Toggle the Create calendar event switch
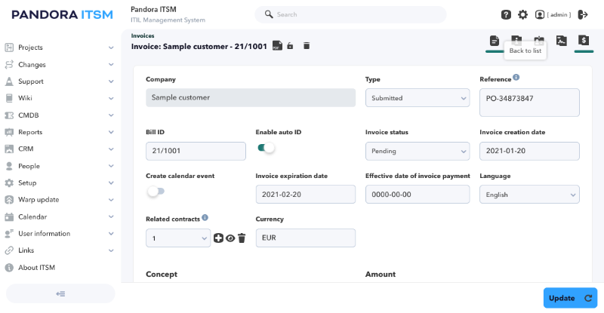This screenshot has height=313, width=604. [x=156, y=192]
